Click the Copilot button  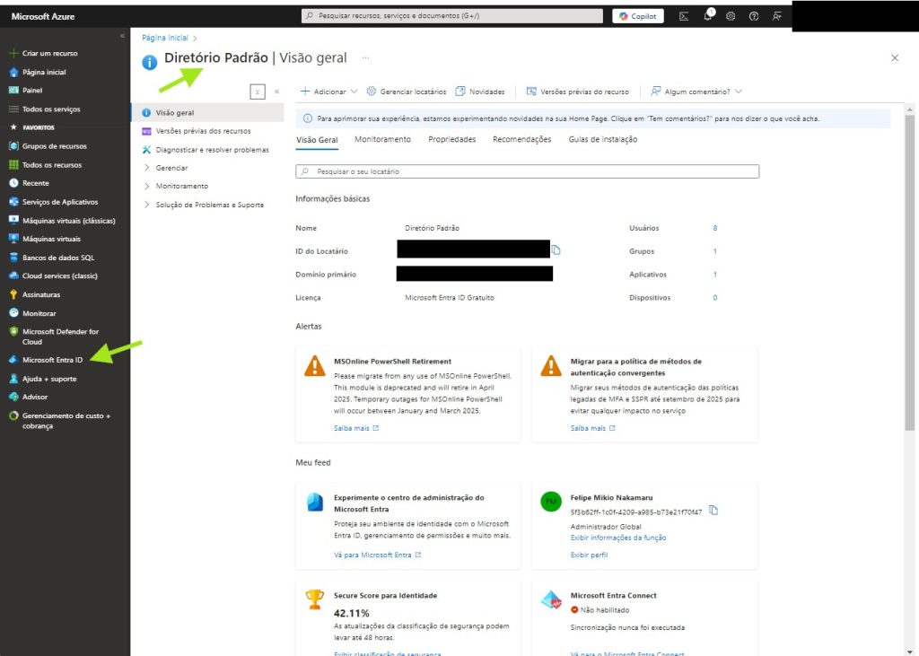(x=638, y=16)
